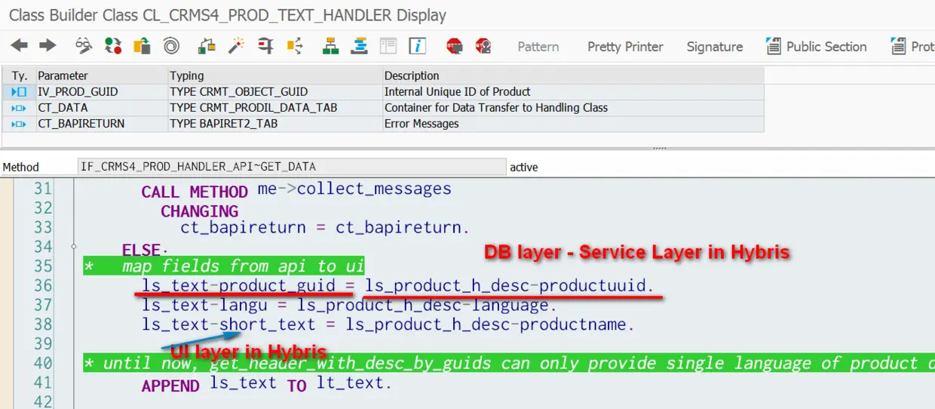935x409 pixels.
Task: Click the Ty. column header
Action: (x=20, y=75)
